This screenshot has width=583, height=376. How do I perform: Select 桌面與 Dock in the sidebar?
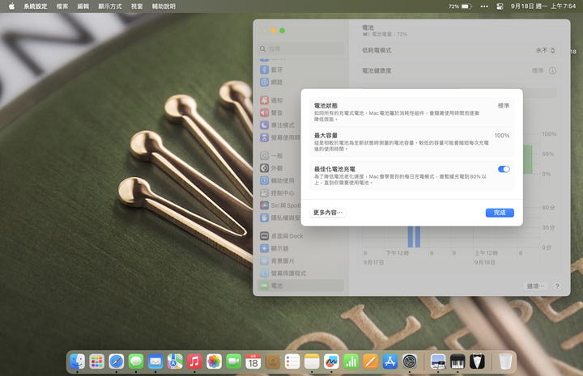tap(300, 236)
